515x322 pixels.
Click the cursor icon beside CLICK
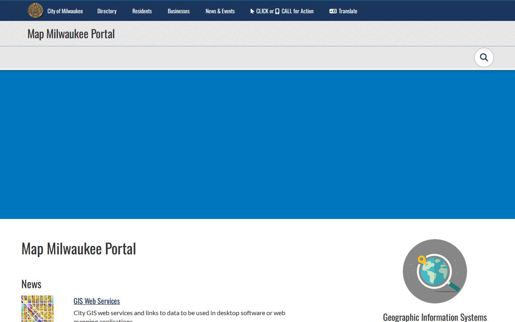[252, 11]
